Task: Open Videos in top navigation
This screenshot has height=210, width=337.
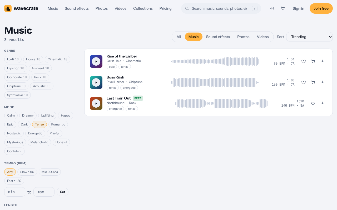Action: [x=120, y=8]
